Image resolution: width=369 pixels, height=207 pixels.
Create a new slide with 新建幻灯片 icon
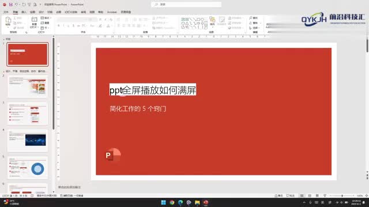tap(35, 22)
